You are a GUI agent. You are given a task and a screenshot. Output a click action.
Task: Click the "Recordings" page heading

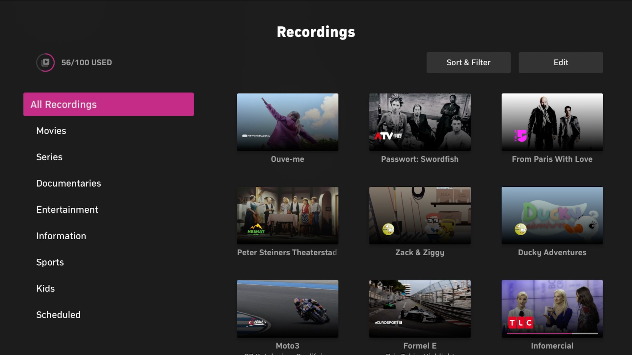316,32
